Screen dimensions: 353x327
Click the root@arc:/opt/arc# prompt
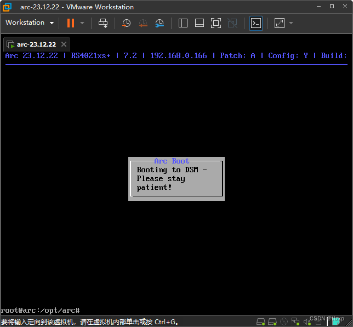(x=41, y=311)
